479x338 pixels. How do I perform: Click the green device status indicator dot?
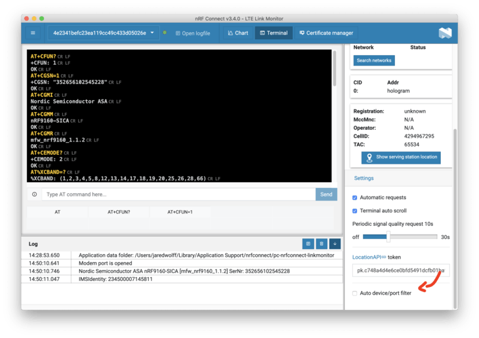coord(165,33)
